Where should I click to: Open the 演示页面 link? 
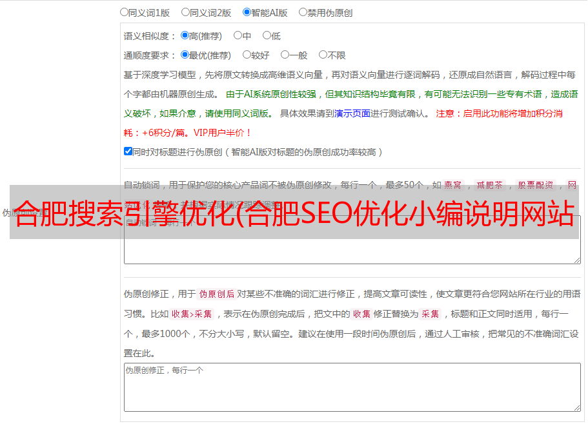[x=352, y=113]
